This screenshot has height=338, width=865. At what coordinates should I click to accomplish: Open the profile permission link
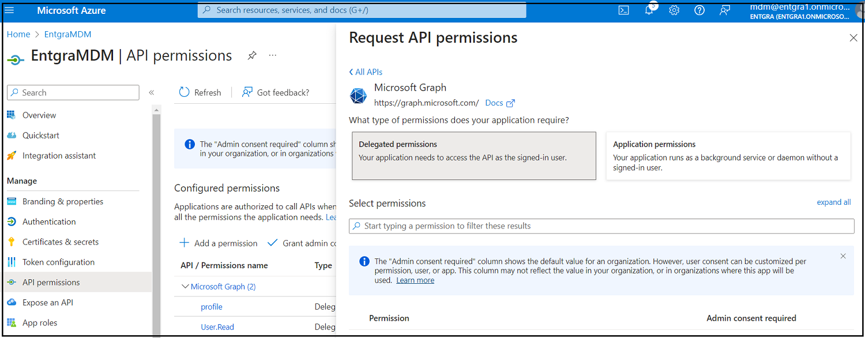click(212, 307)
